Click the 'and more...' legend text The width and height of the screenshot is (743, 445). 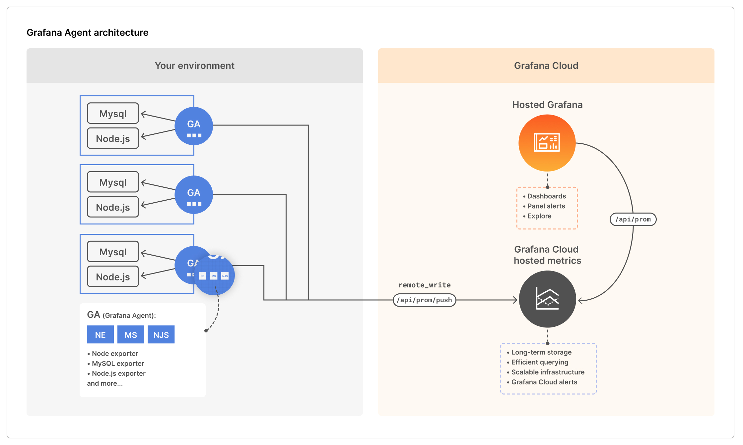tap(105, 383)
